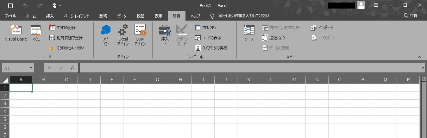
Task: Click into the formula bar
Action: coord(250,68)
